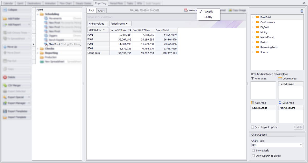Click the Add Folder button

pos(17,19)
